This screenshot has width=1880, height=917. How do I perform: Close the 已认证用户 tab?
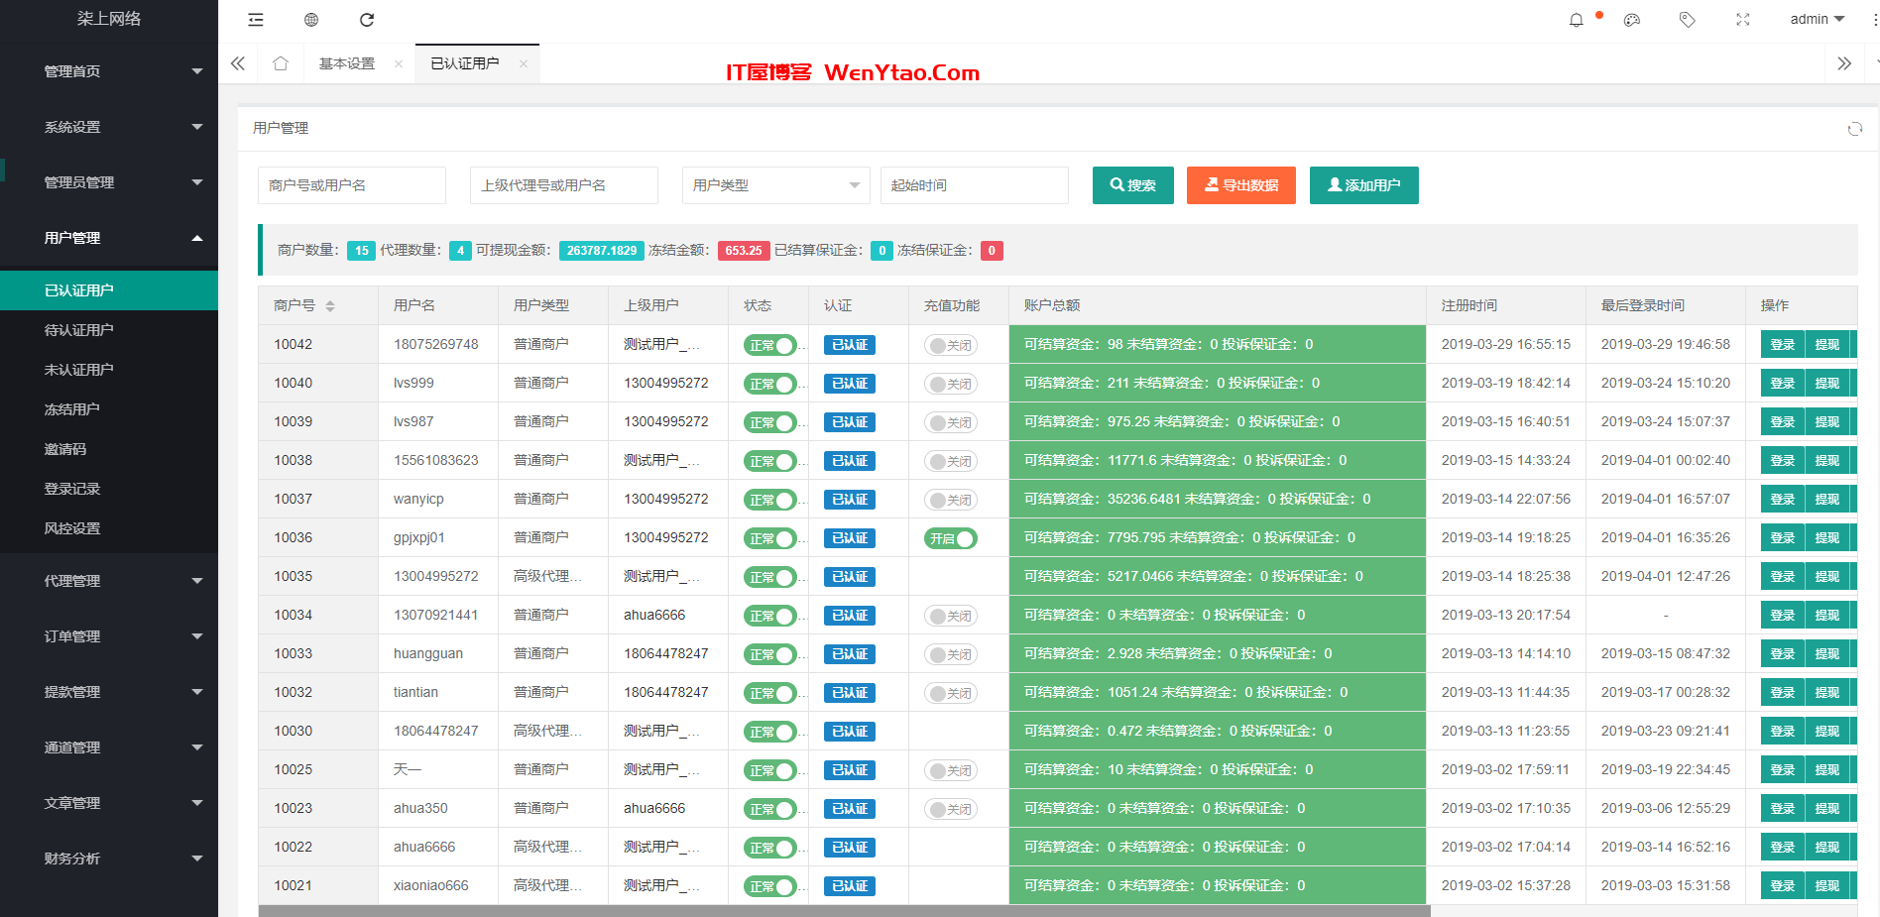pyautogui.click(x=523, y=63)
